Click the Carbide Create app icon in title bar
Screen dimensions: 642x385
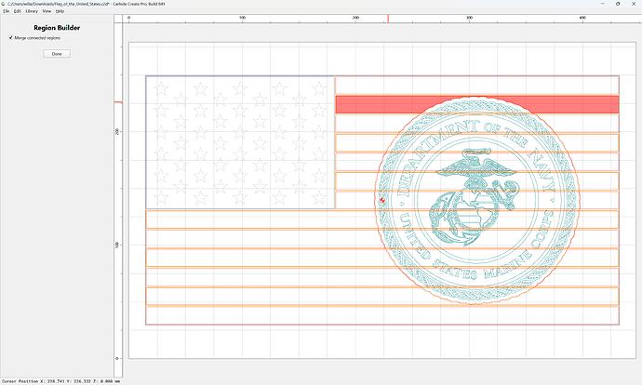pos(4,4)
